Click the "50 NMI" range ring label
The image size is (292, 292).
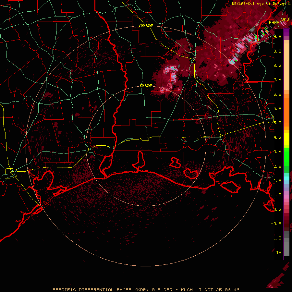click(x=146, y=86)
